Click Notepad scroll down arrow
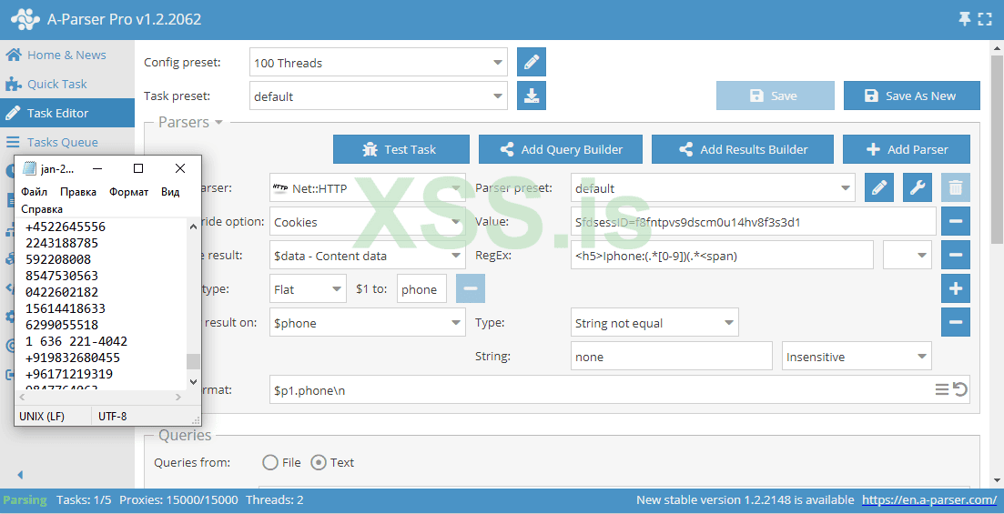 194,381
